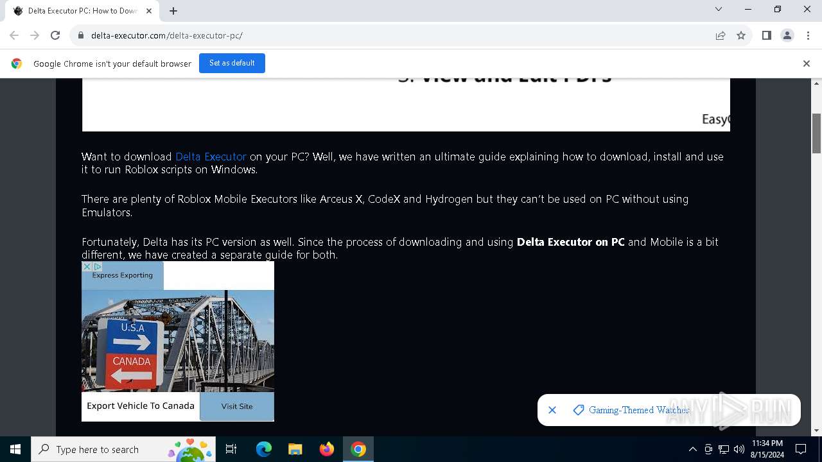The image size is (822, 462).
Task: Open the Gaming-Themed Watches link
Action: [x=639, y=410]
